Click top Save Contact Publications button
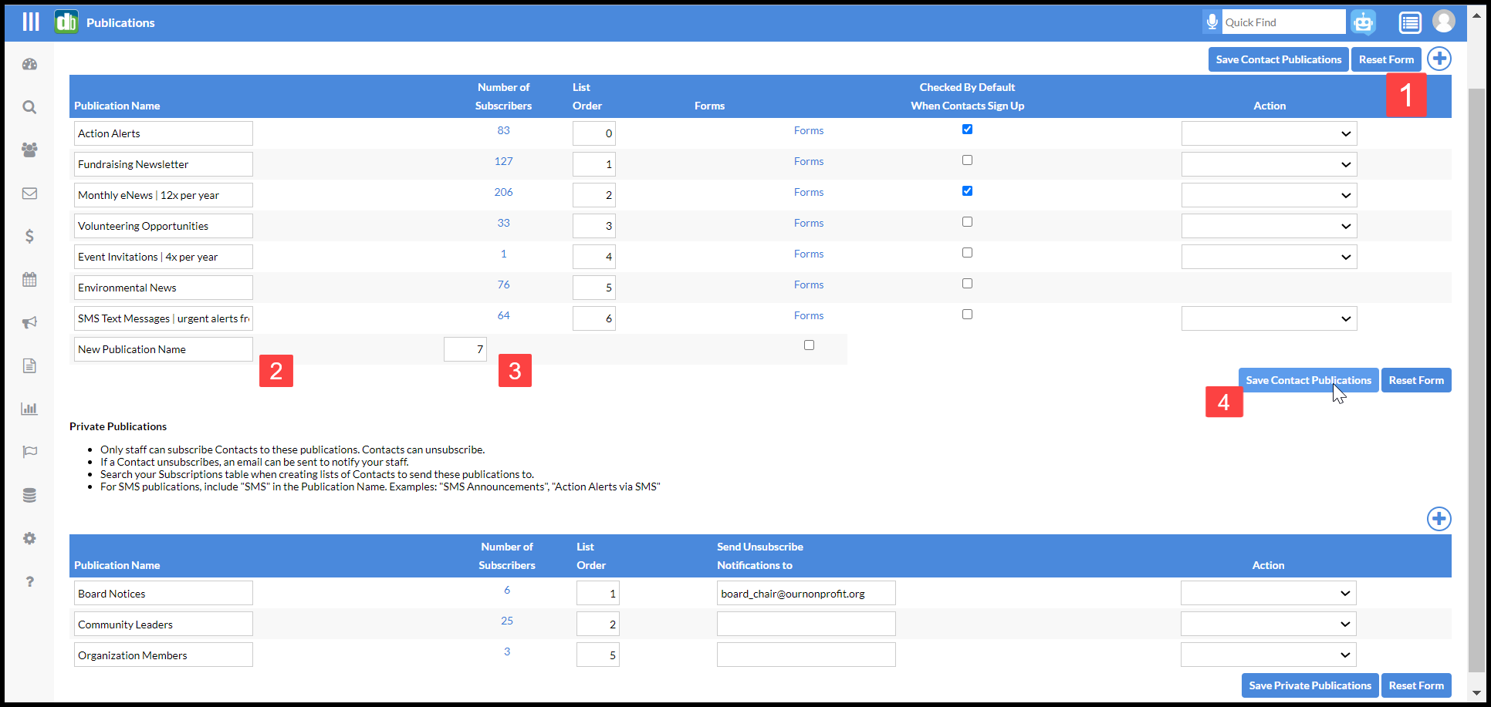The height and width of the screenshot is (707, 1491). coord(1279,59)
